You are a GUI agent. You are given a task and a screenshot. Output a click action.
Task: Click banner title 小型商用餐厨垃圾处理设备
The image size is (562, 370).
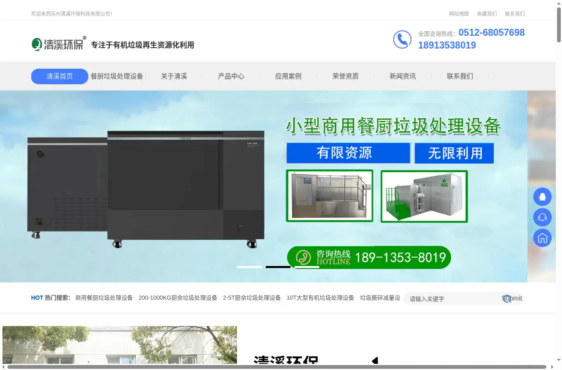[393, 126]
